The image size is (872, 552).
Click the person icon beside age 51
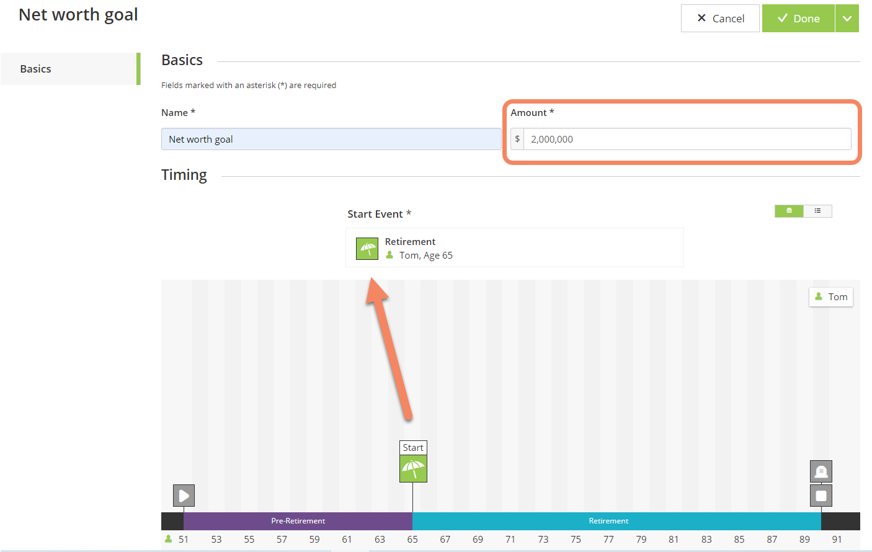(x=168, y=539)
